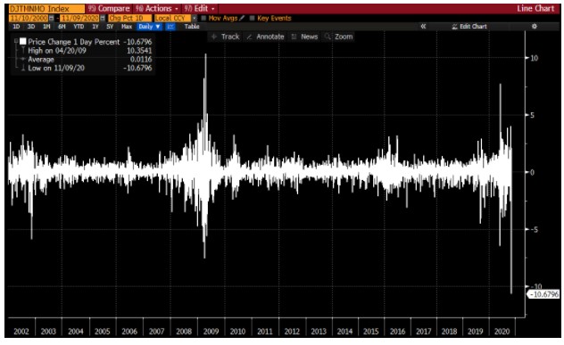Click the white Price Change color swatch

[x=23, y=42]
